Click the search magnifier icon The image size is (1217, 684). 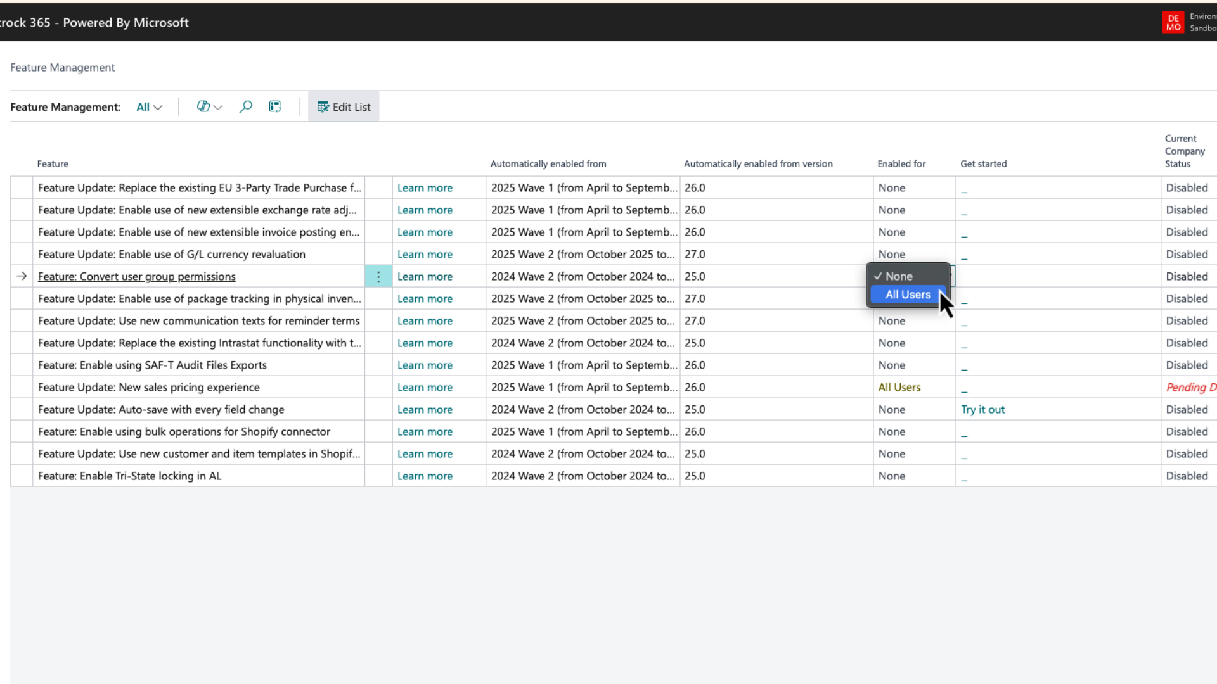245,107
